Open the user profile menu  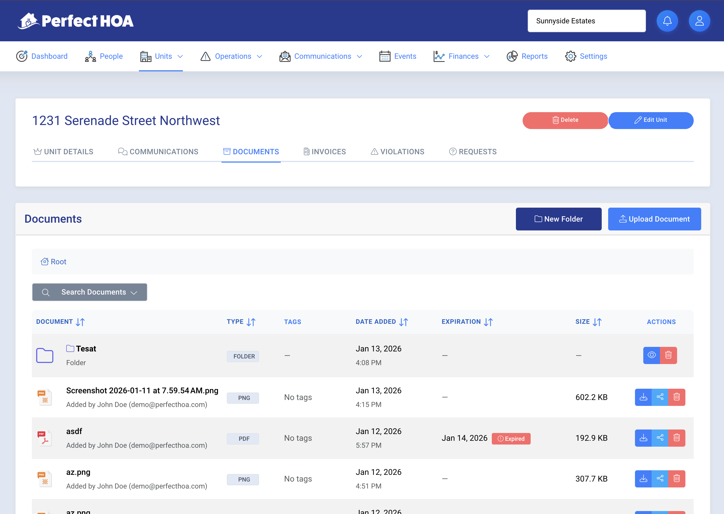699,21
